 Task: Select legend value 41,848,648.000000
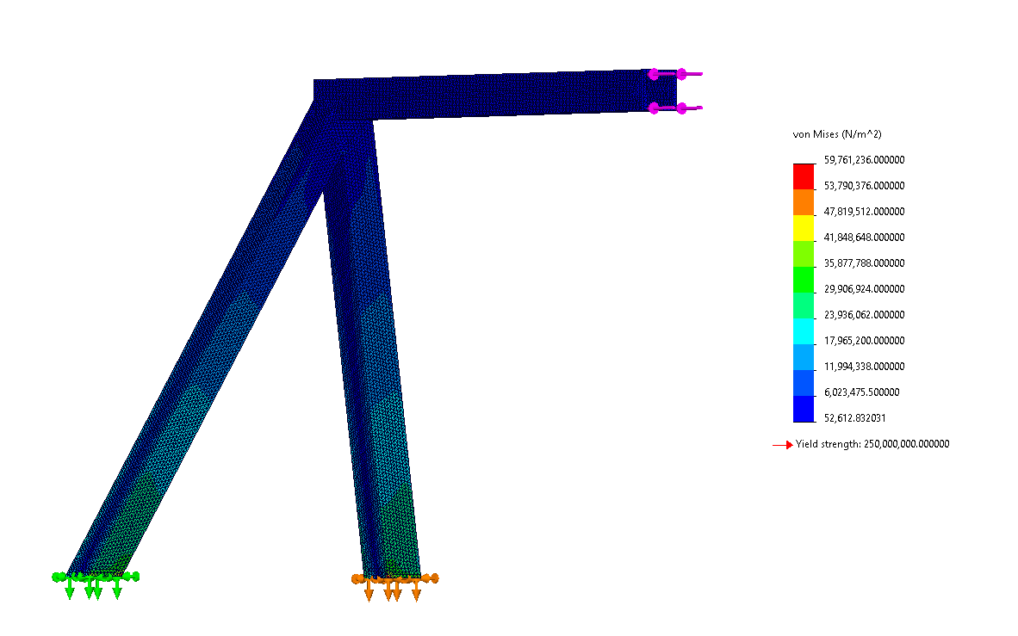[x=864, y=238]
